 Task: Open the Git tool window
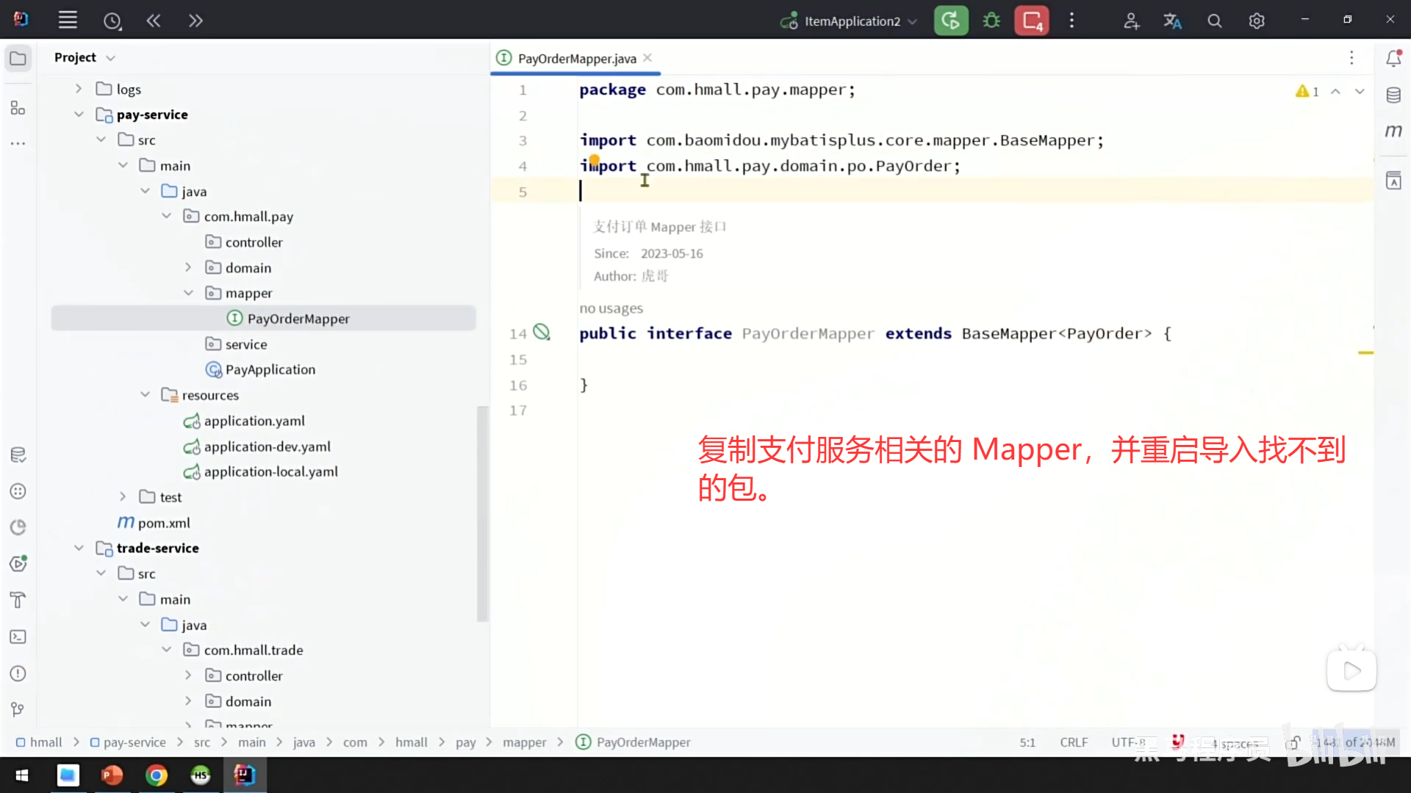pos(18,709)
